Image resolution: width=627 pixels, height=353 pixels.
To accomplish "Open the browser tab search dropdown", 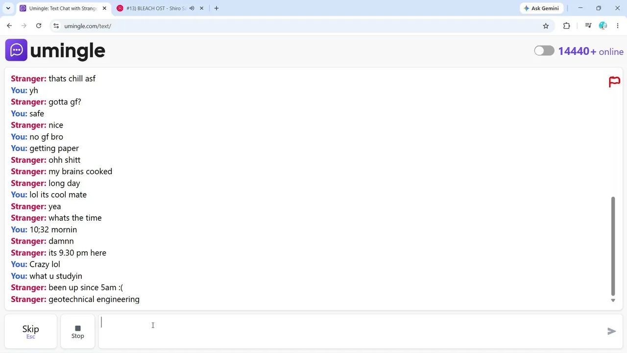I will (x=8, y=8).
